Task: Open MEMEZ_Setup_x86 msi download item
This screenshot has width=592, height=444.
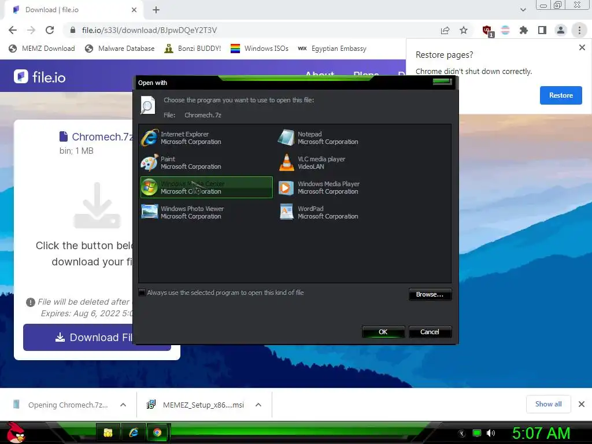Action: pos(197,405)
